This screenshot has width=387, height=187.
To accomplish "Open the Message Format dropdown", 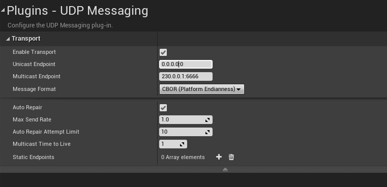I will coord(202,89).
